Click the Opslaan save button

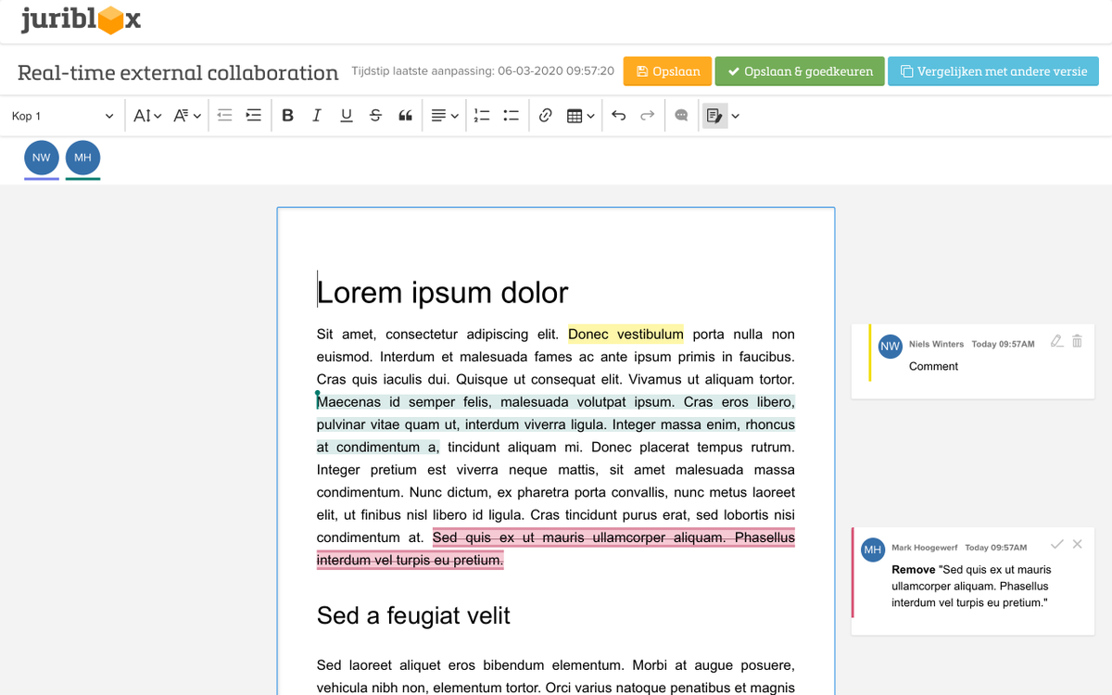point(668,71)
